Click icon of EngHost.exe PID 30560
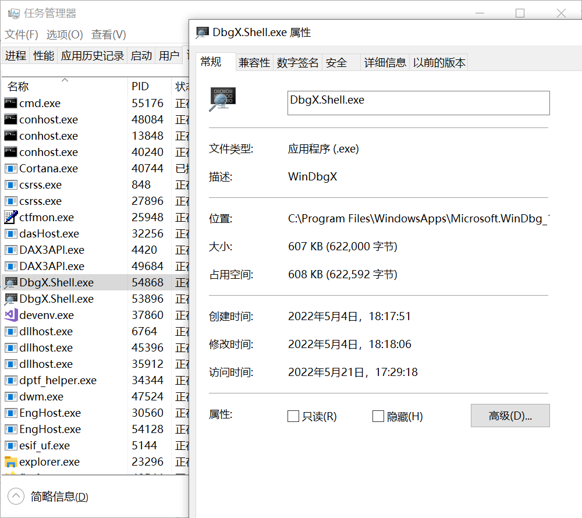This screenshot has width=582, height=518. point(10,413)
